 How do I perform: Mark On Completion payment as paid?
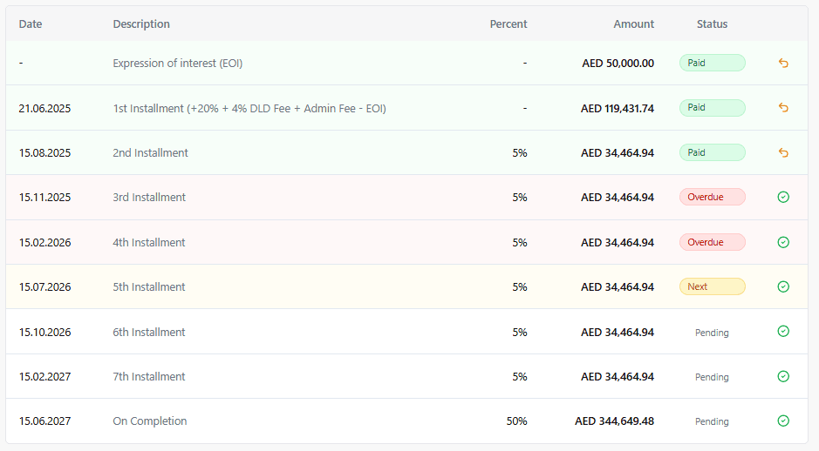(783, 421)
